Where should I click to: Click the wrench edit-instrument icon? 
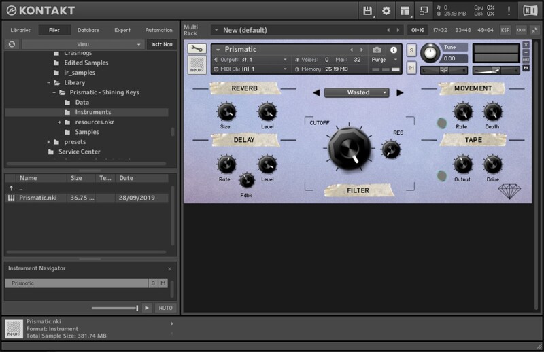[197, 50]
